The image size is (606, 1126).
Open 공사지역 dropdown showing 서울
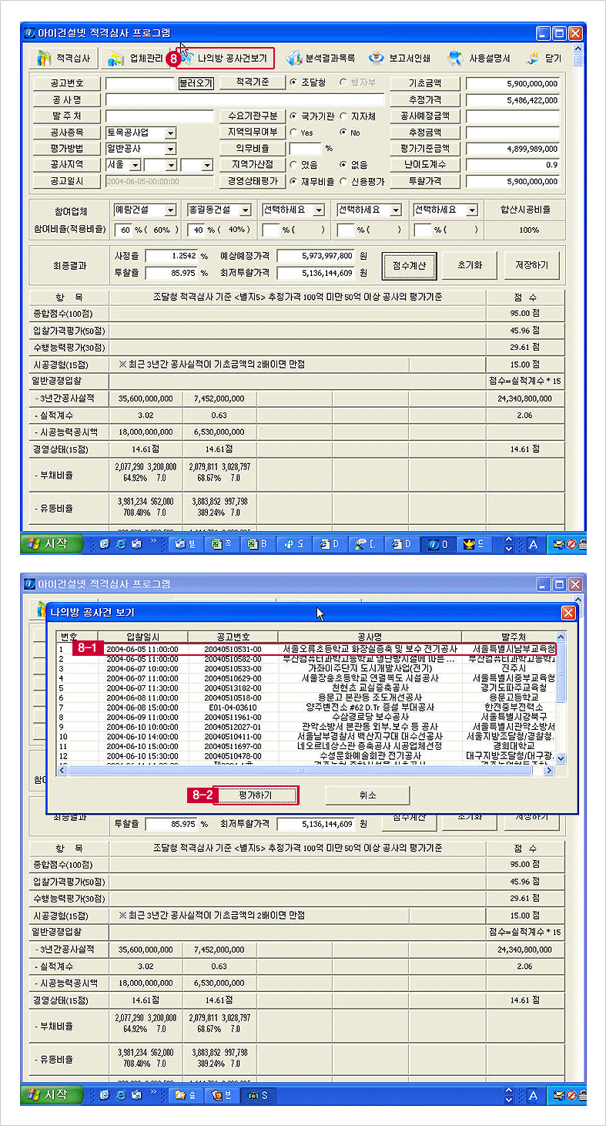[134, 165]
